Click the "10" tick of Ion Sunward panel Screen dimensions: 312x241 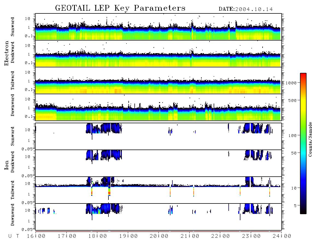click(x=28, y=130)
